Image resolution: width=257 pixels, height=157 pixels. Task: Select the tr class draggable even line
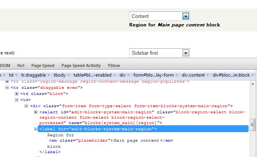47,88
